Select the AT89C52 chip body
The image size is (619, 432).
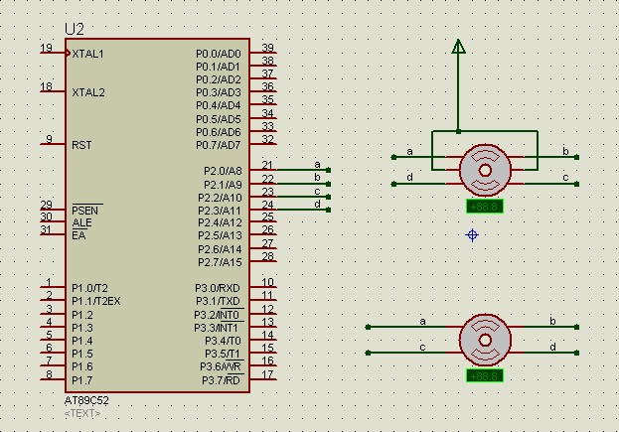(158, 216)
